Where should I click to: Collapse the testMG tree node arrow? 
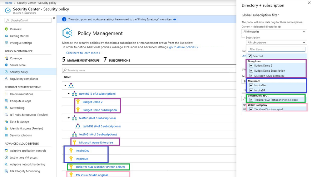(69, 118)
